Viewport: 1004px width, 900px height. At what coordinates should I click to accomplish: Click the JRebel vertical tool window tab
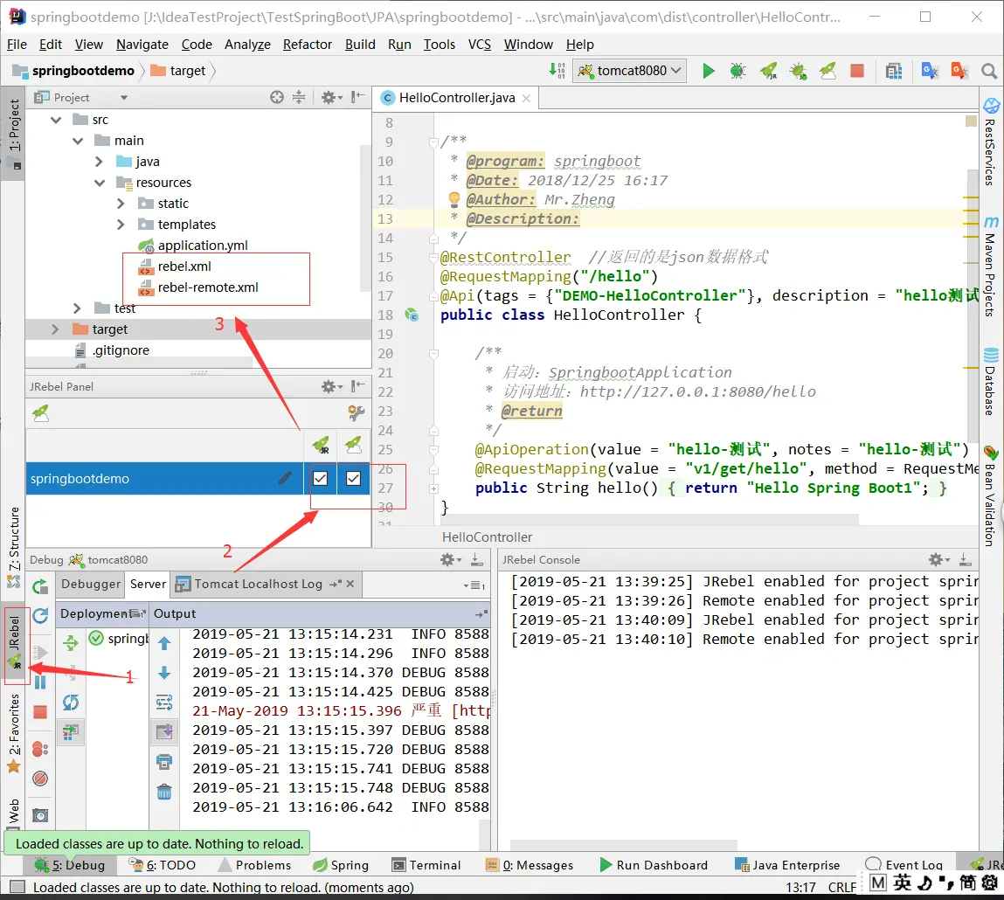[x=15, y=643]
